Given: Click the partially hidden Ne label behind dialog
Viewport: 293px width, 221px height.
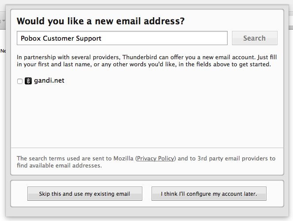Looking at the screenshot, I should click(3, 51).
